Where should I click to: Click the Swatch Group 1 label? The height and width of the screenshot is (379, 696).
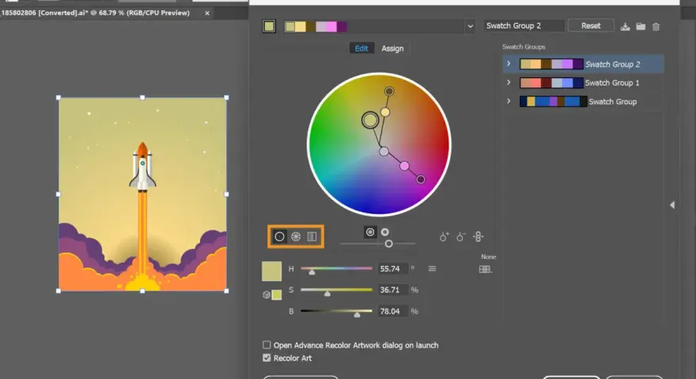[612, 82]
